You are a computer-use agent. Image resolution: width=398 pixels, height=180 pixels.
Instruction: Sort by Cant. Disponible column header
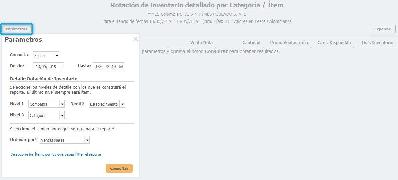[x=334, y=43]
